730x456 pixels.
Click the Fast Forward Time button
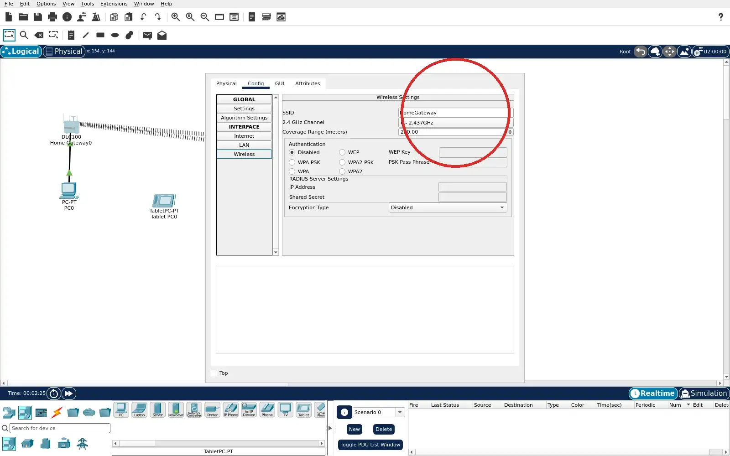click(68, 394)
